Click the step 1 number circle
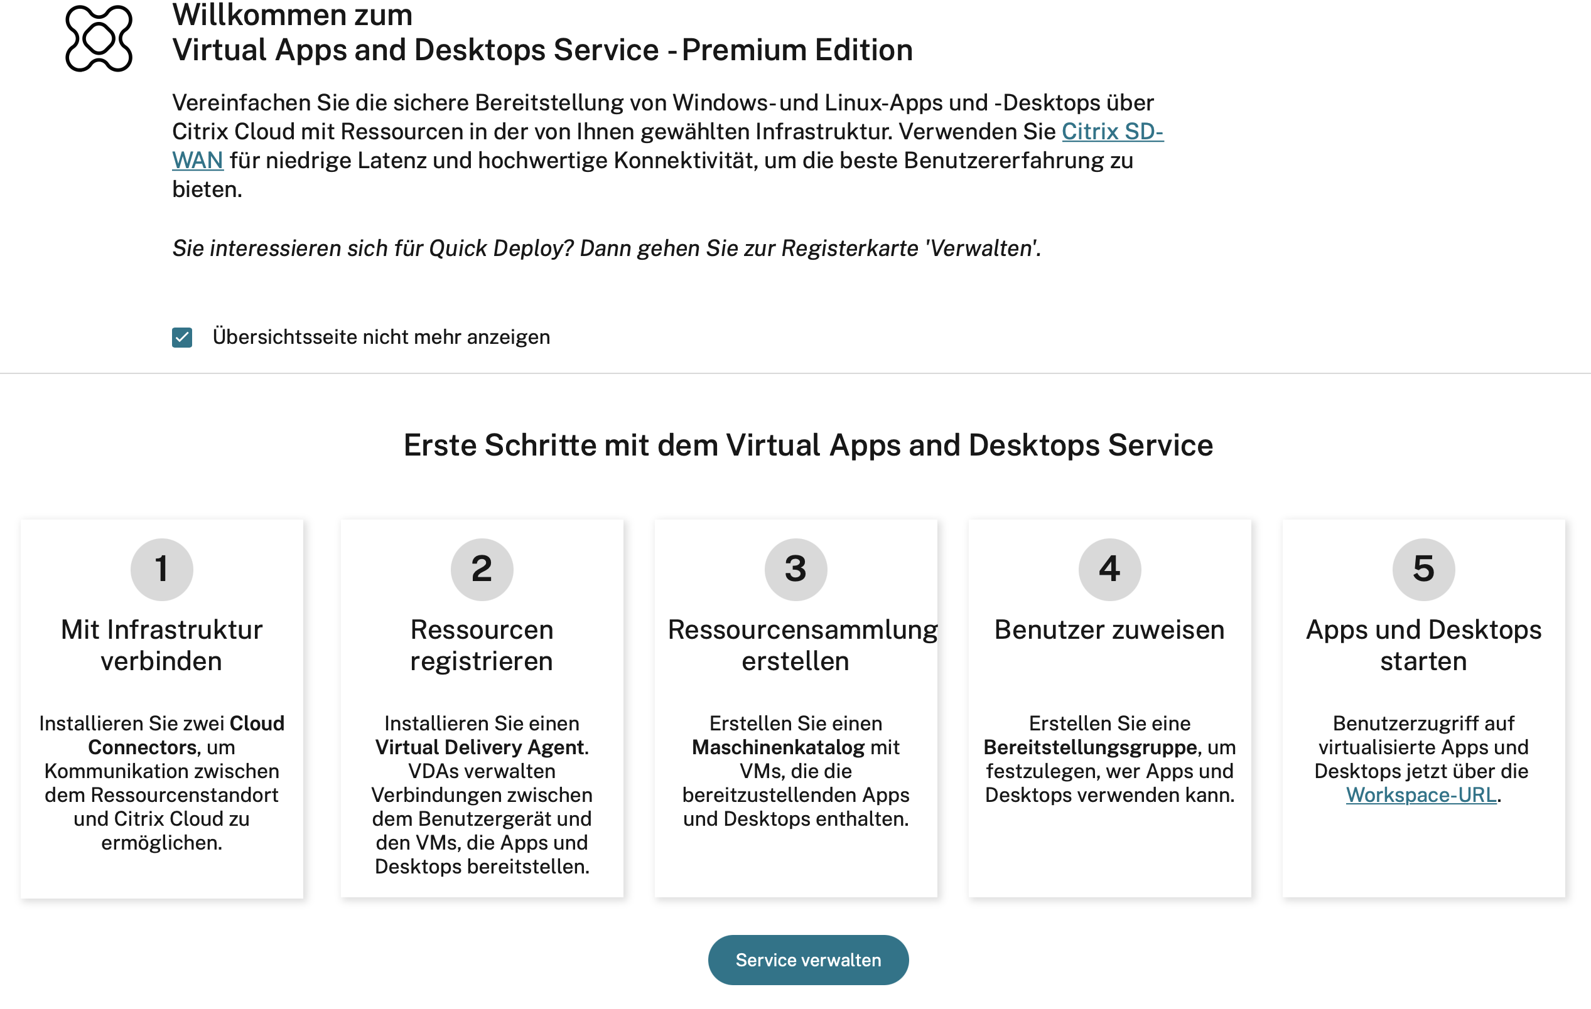 coord(162,569)
